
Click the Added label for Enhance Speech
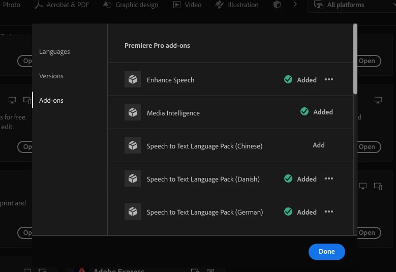(307, 80)
